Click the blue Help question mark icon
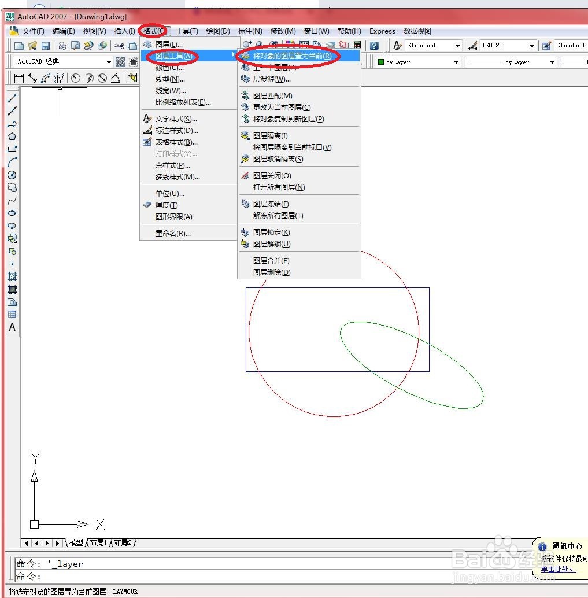 click(374, 46)
